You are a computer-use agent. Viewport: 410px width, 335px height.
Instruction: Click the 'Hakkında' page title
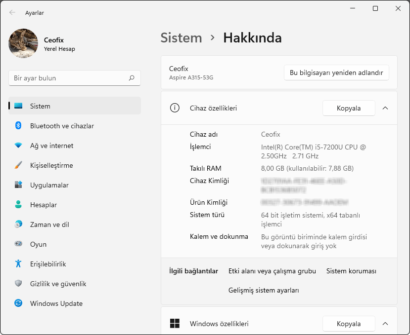click(252, 38)
